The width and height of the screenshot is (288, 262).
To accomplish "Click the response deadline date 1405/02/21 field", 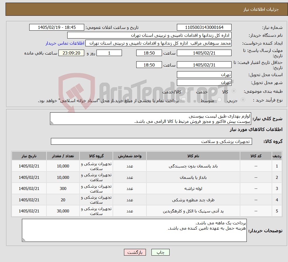I will [x=204, y=53].
